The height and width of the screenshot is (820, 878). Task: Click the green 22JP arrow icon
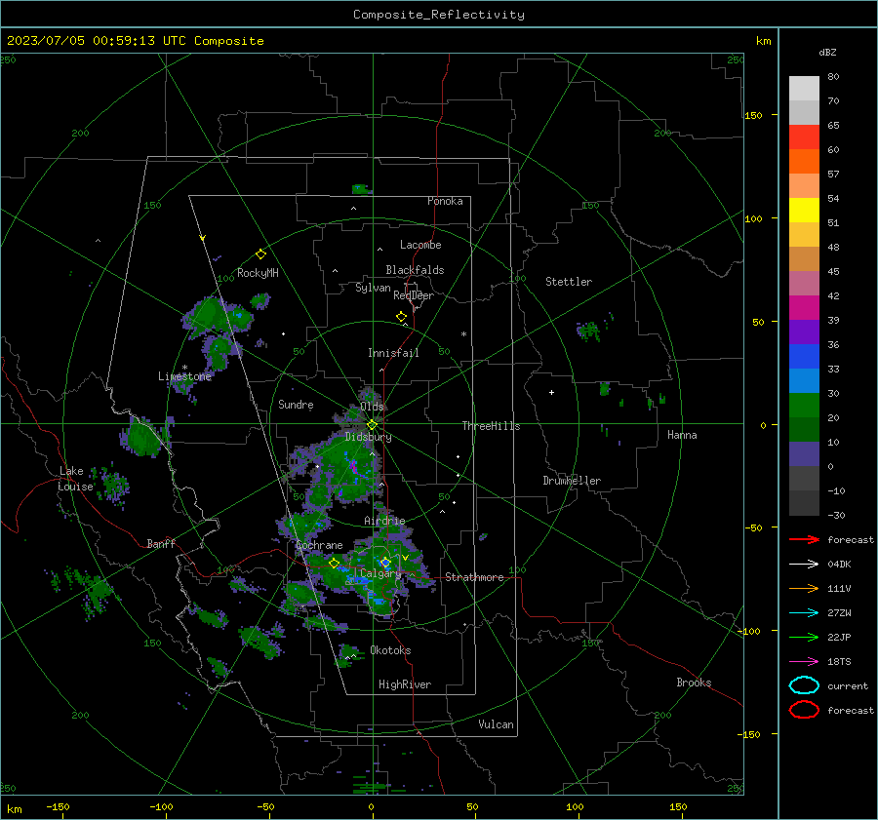point(804,637)
